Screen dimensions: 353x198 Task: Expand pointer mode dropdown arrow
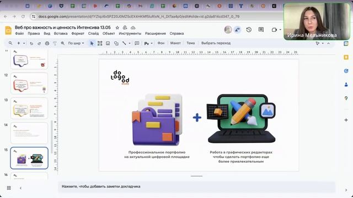click(x=323, y=43)
